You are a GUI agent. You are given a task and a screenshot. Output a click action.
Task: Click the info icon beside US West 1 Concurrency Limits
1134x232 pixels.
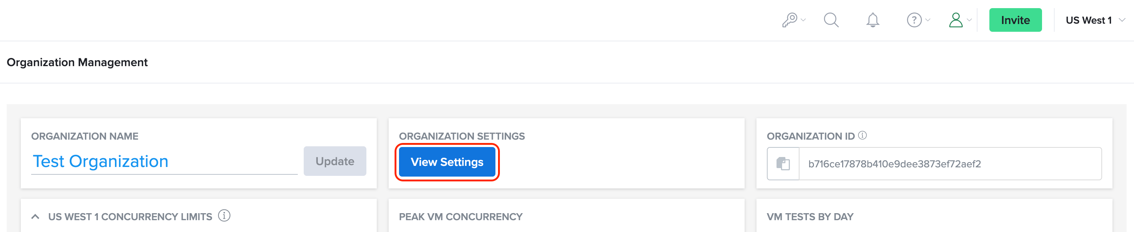click(224, 215)
